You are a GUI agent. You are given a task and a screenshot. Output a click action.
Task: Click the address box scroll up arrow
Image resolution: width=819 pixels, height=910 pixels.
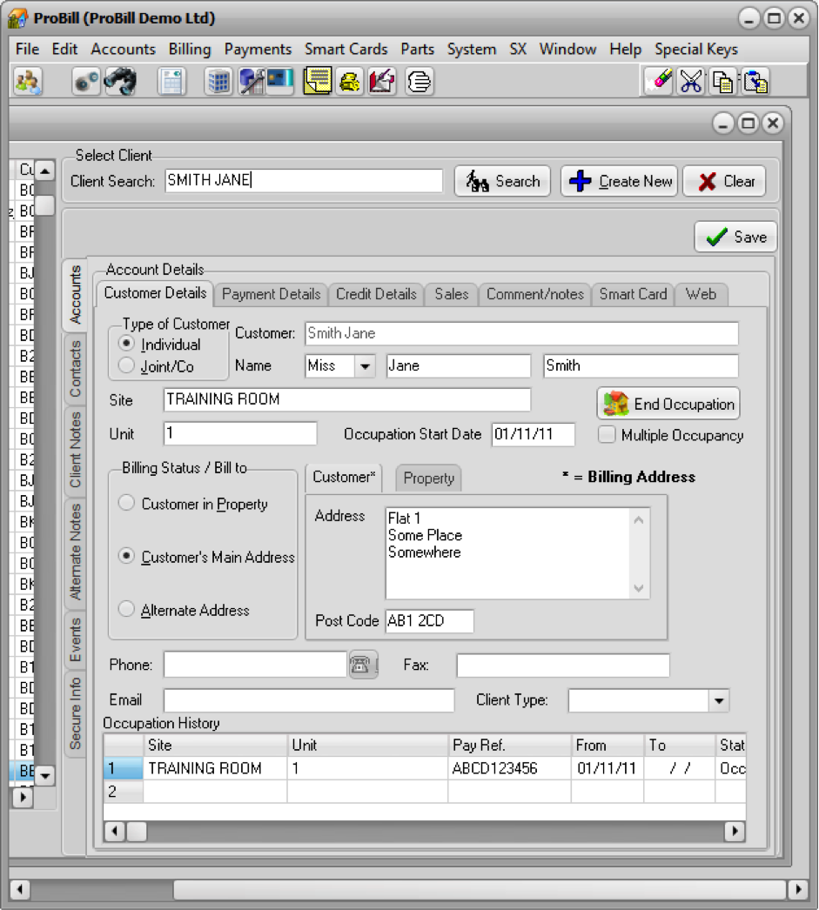(x=639, y=519)
